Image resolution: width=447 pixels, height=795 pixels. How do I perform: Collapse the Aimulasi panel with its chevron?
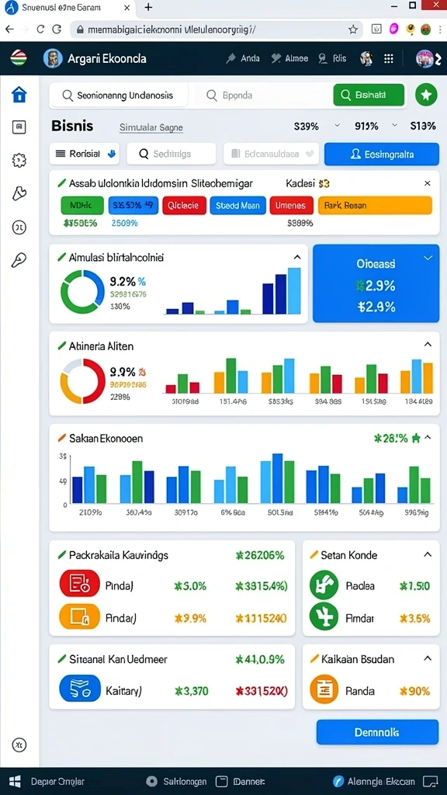point(297,257)
